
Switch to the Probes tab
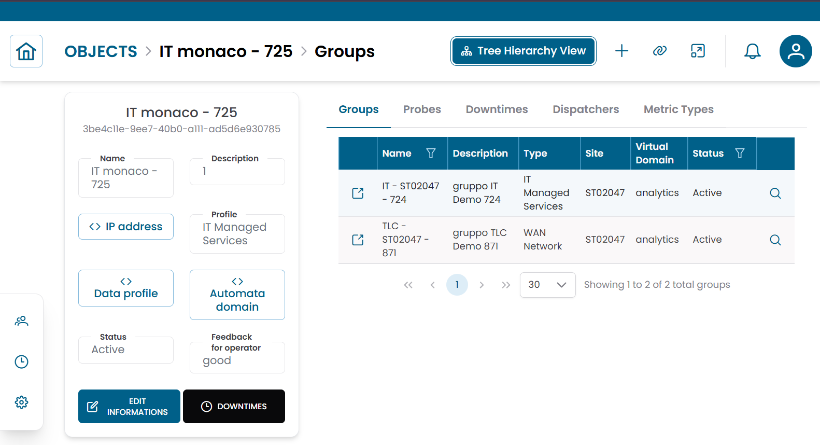click(x=422, y=109)
